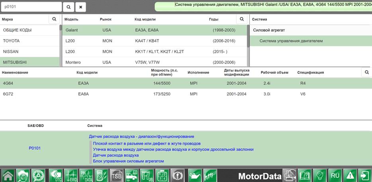The width and height of the screenshot is (372, 182).
Task: Click the Марка column search icon
Action: pos(54,19)
